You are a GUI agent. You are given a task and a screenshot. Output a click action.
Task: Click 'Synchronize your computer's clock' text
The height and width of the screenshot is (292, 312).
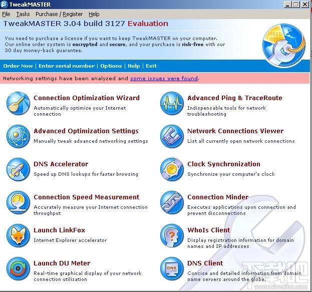(231, 174)
